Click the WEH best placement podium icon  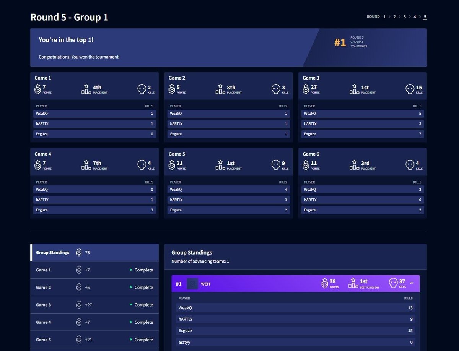pos(353,283)
